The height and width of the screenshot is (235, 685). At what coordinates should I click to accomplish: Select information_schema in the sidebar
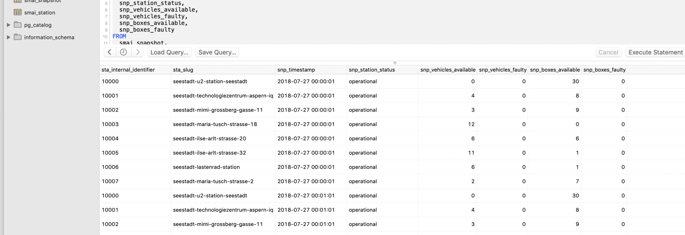point(49,37)
